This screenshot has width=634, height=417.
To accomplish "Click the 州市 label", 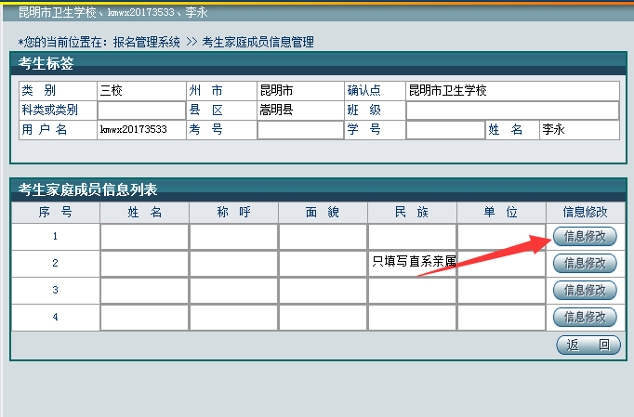I will click(205, 90).
